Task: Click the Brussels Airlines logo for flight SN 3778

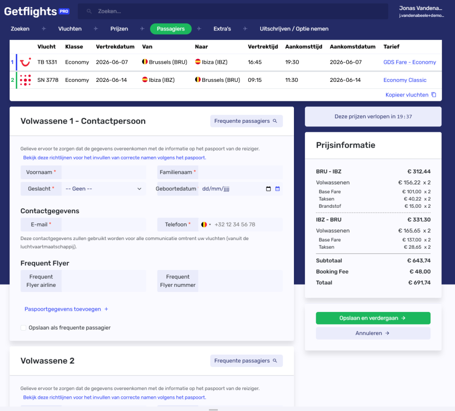Action: [26, 80]
